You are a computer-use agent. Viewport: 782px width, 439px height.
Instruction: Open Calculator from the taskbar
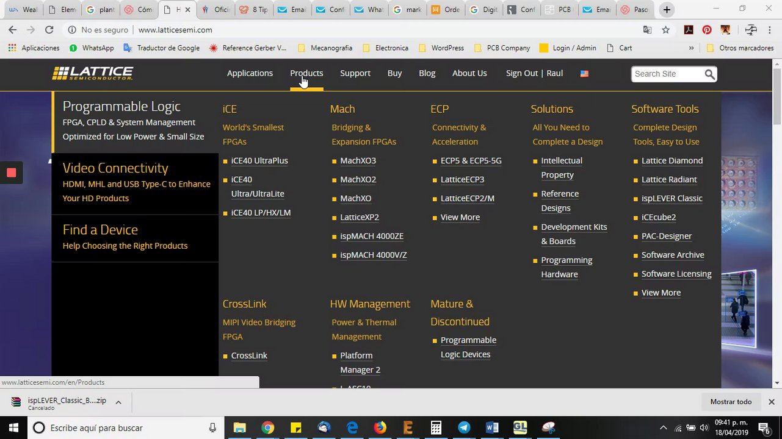tap(436, 427)
